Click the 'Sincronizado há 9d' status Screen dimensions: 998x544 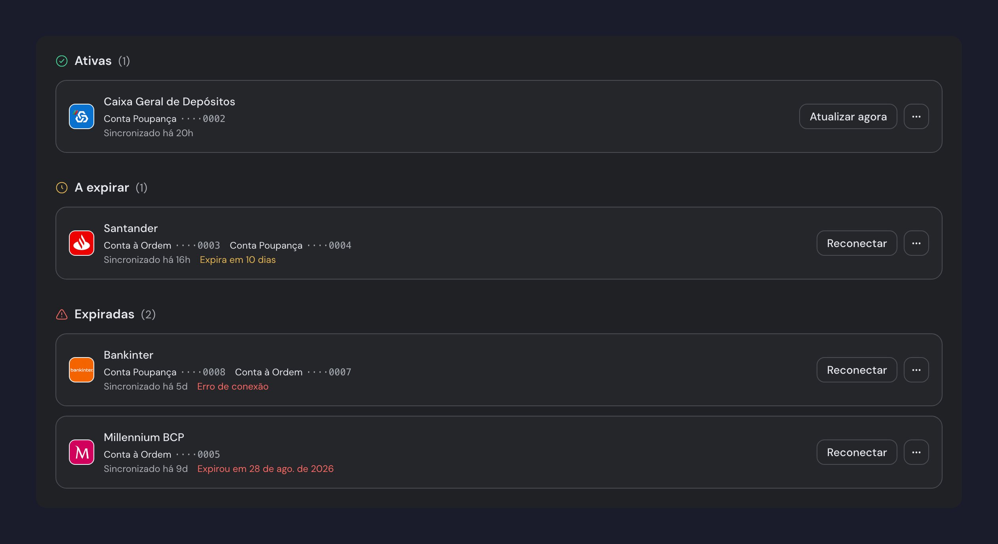tap(146, 469)
